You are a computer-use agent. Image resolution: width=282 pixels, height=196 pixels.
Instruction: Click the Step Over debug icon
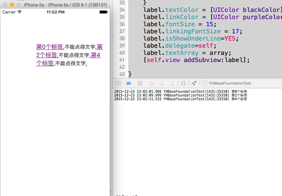[x=151, y=83]
